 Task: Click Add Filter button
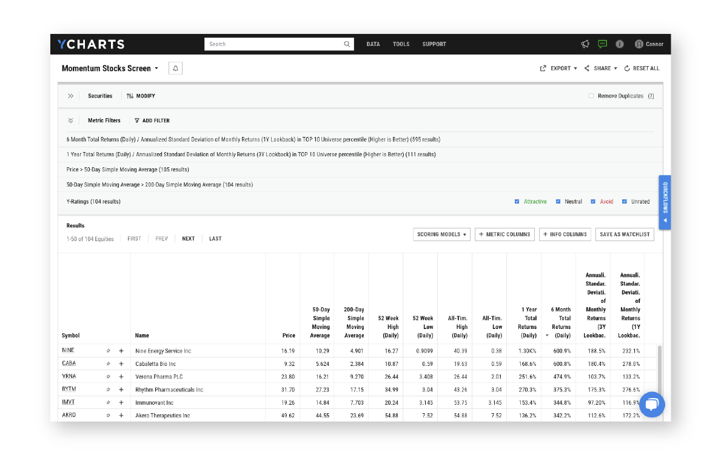pyautogui.click(x=152, y=121)
